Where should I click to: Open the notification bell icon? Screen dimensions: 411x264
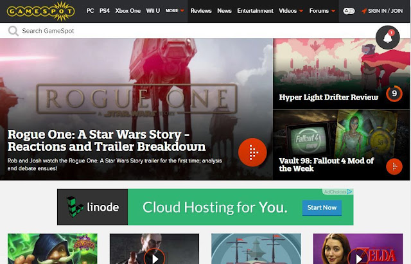pos(388,37)
